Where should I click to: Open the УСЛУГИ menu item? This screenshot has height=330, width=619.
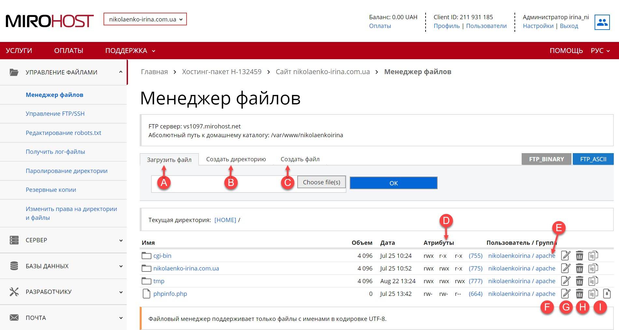(19, 51)
